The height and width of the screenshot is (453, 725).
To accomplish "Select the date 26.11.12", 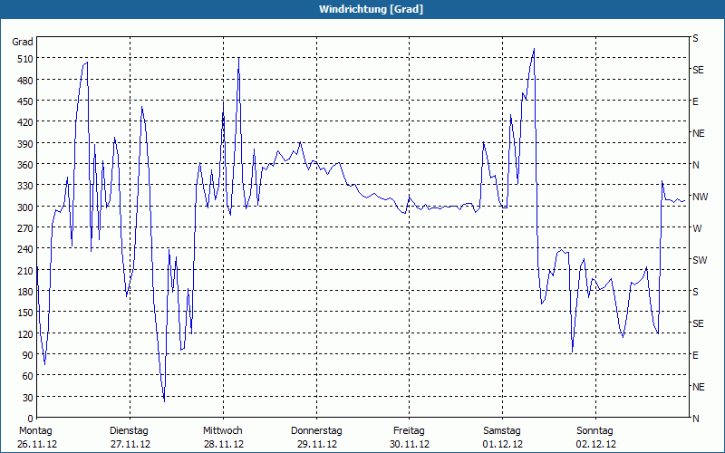I will (37, 444).
